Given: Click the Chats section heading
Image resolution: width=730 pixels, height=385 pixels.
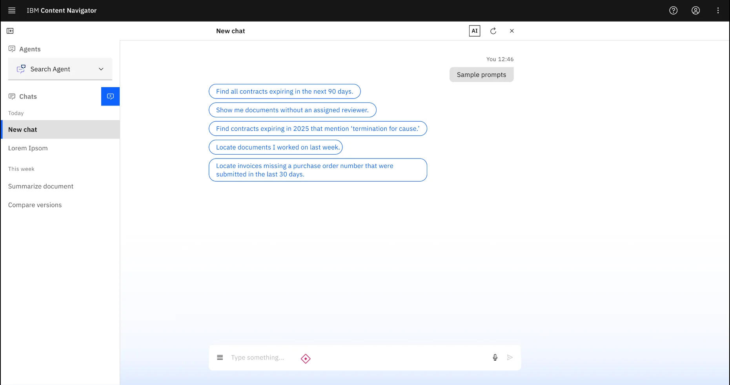Looking at the screenshot, I should click(x=28, y=97).
